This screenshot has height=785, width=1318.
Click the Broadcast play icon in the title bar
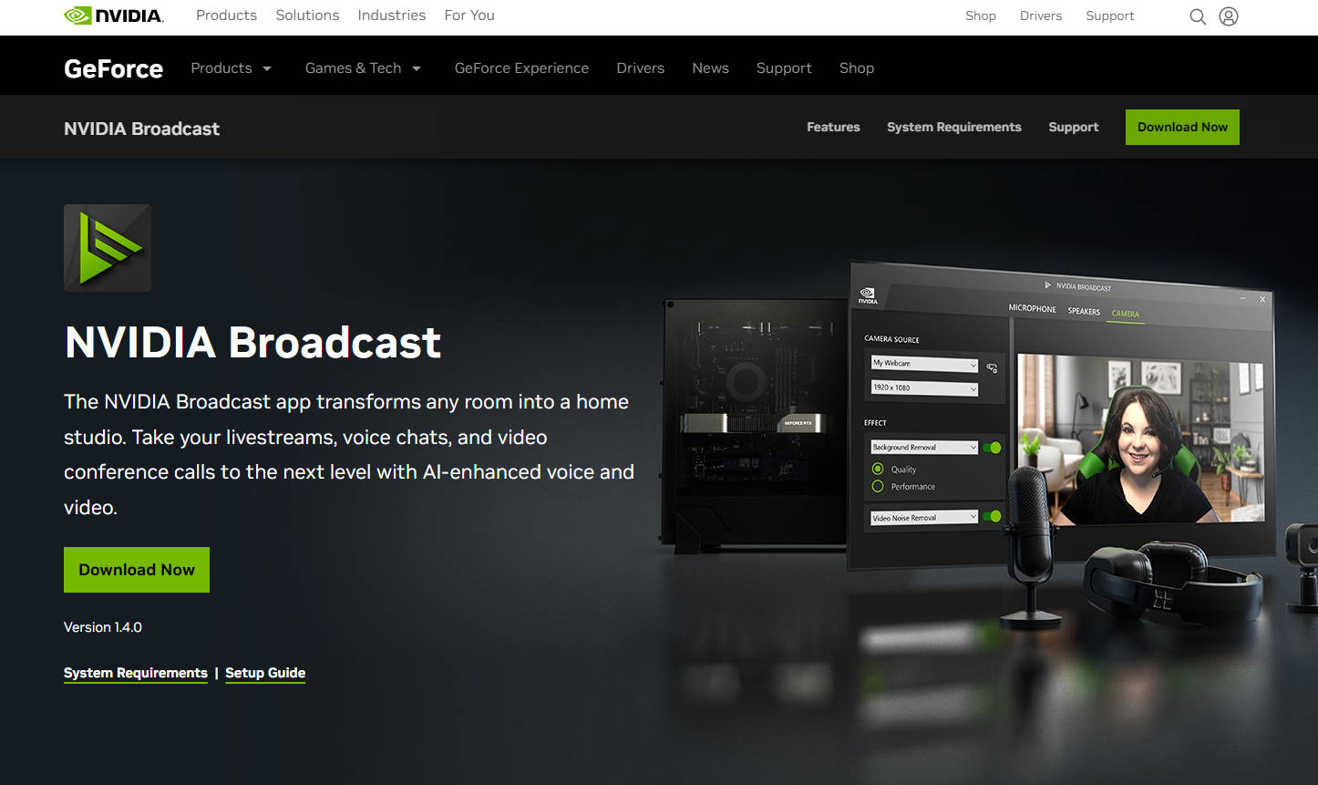click(x=1047, y=286)
